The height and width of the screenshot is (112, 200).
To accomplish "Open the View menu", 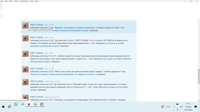I will tap(11, 1).
